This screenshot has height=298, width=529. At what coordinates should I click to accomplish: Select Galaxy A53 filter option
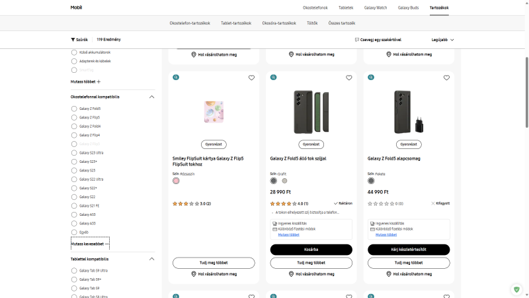tap(74, 215)
